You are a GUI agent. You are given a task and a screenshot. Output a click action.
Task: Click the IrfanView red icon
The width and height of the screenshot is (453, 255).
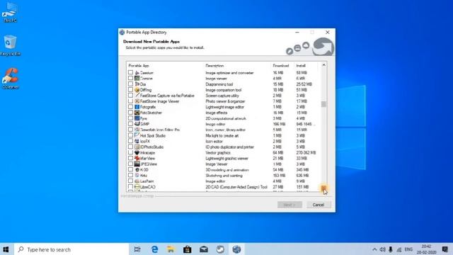(137, 159)
